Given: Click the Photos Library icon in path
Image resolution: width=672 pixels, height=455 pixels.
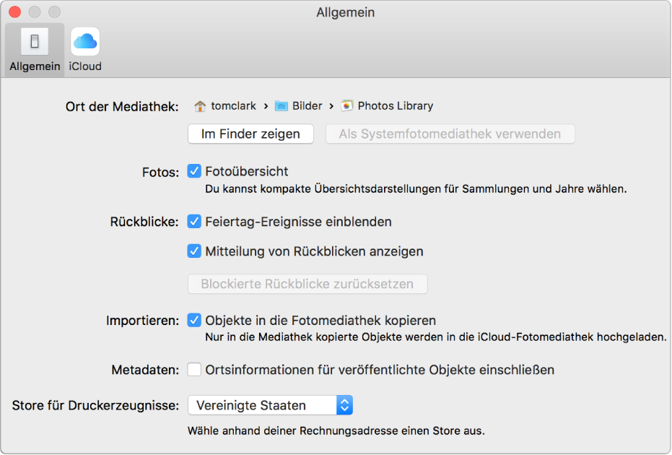Looking at the screenshot, I should point(346,105).
